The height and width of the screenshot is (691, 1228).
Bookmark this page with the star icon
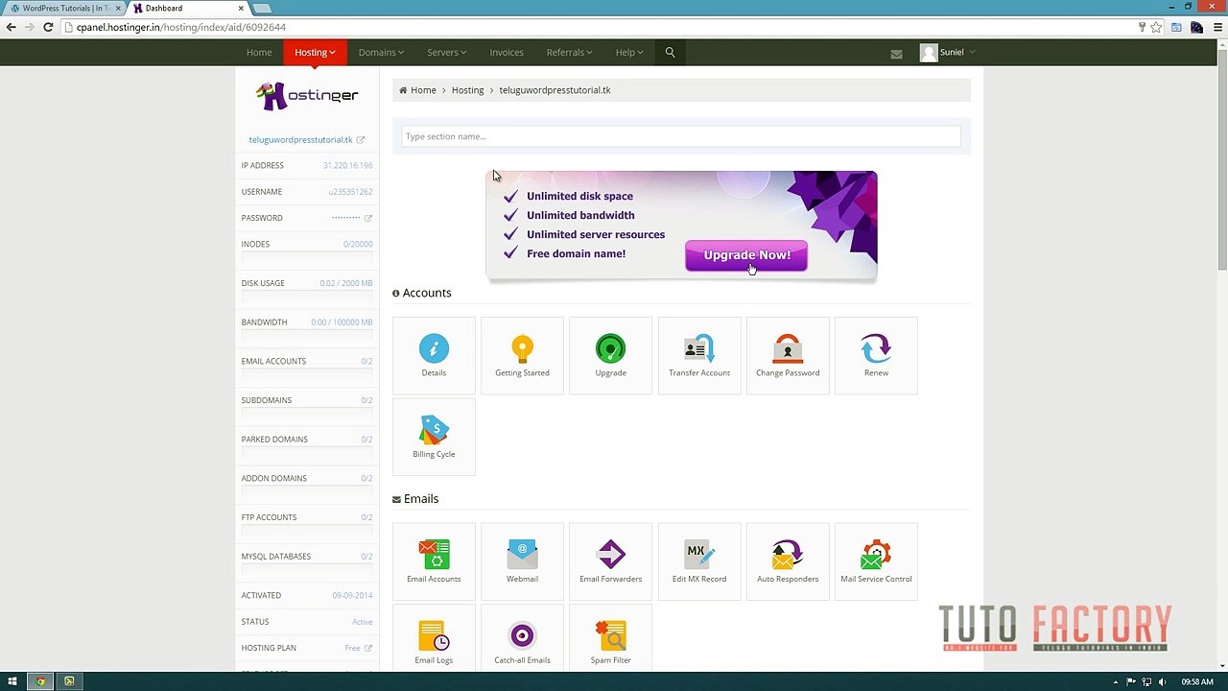point(1157,27)
